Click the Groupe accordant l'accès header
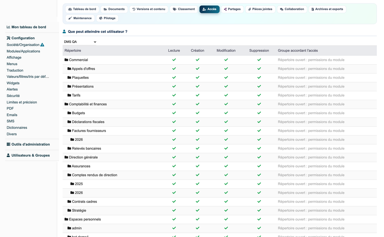The height and width of the screenshot is (237, 384). click(x=298, y=50)
